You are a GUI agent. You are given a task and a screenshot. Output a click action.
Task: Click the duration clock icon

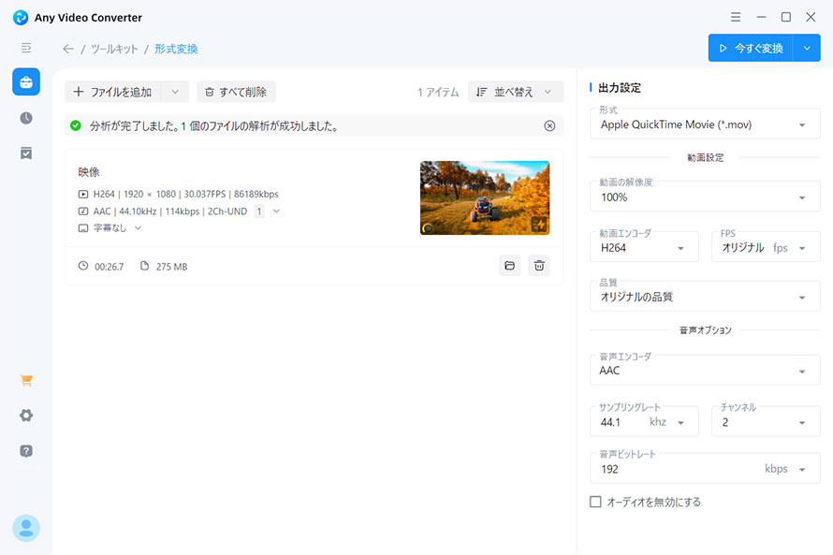tap(83, 266)
